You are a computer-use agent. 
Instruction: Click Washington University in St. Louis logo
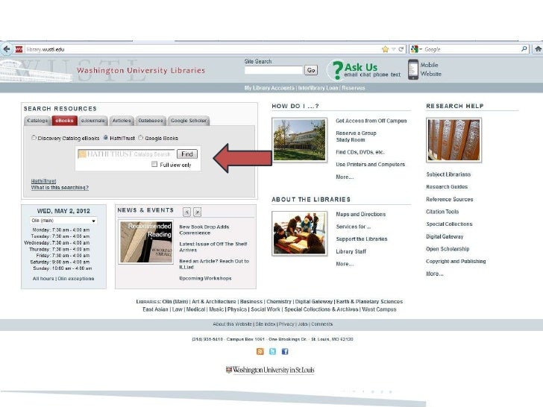270,370
